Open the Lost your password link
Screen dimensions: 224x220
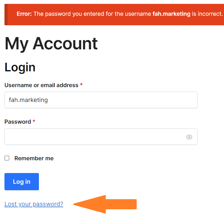[x=34, y=204]
